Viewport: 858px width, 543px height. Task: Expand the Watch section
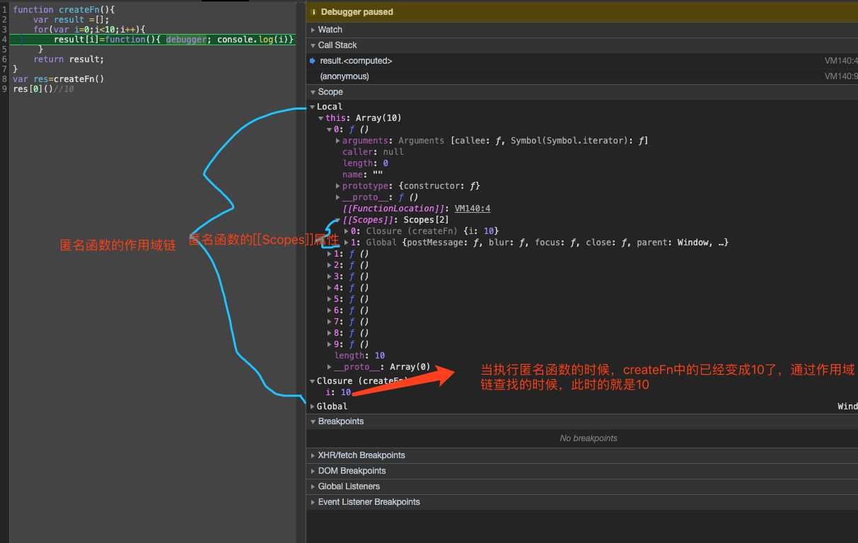(x=330, y=30)
